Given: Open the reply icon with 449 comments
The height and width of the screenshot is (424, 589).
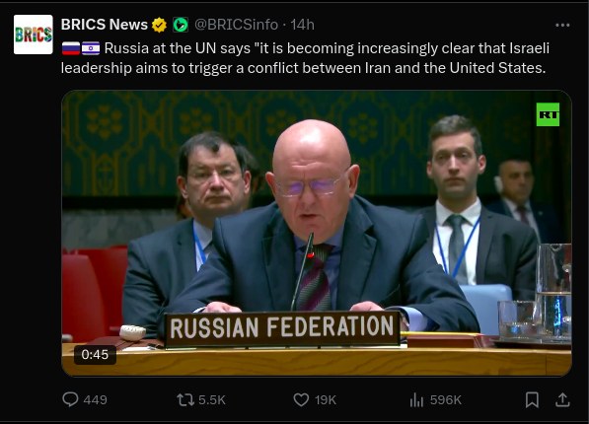Looking at the screenshot, I should pyautogui.click(x=70, y=399).
